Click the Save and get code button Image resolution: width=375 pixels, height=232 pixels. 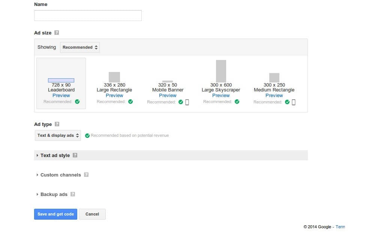pyautogui.click(x=55, y=214)
